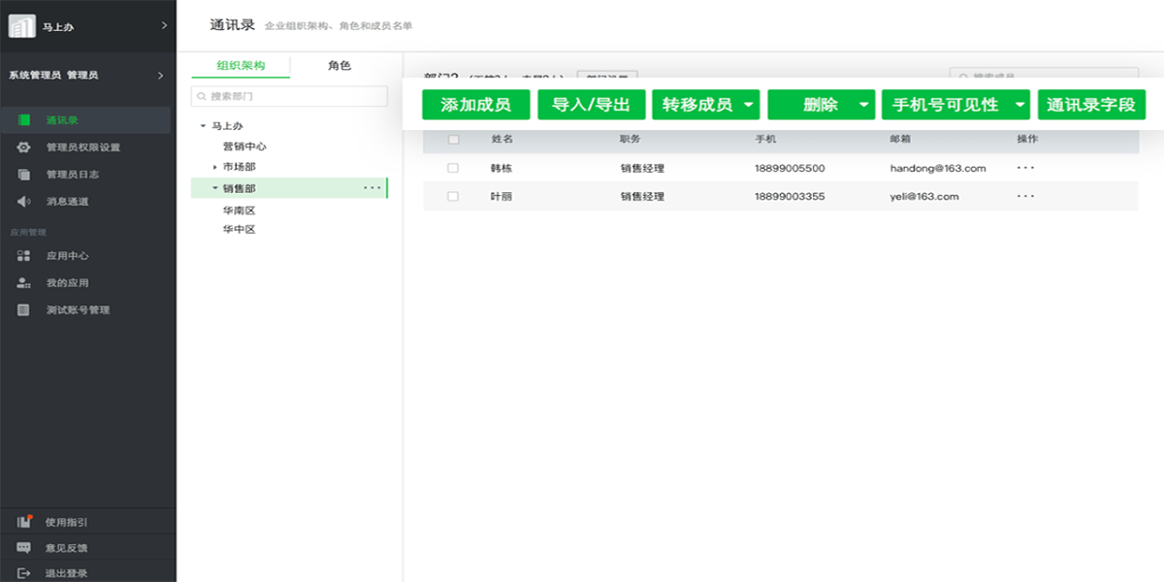The width and height of the screenshot is (1164, 582).
Task: Open 管理员权限设置 in the sidebar
Action: point(85,147)
